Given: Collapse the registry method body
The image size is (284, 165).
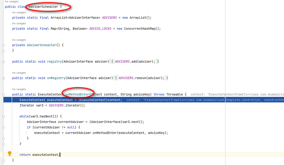Looking at the screenshot, I should (x=3, y=61).
